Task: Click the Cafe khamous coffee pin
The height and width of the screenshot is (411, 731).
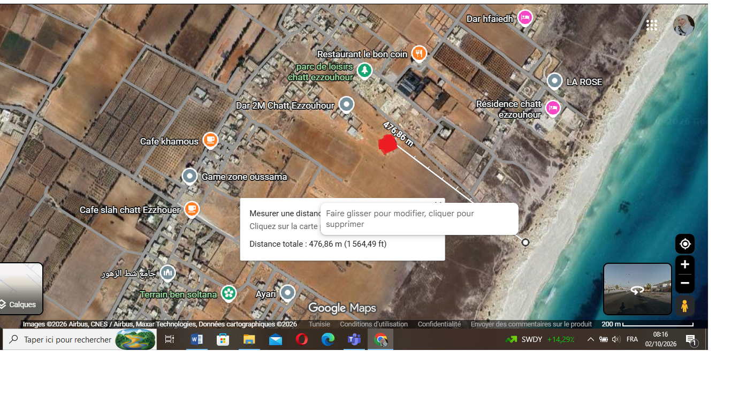Action: click(x=210, y=141)
